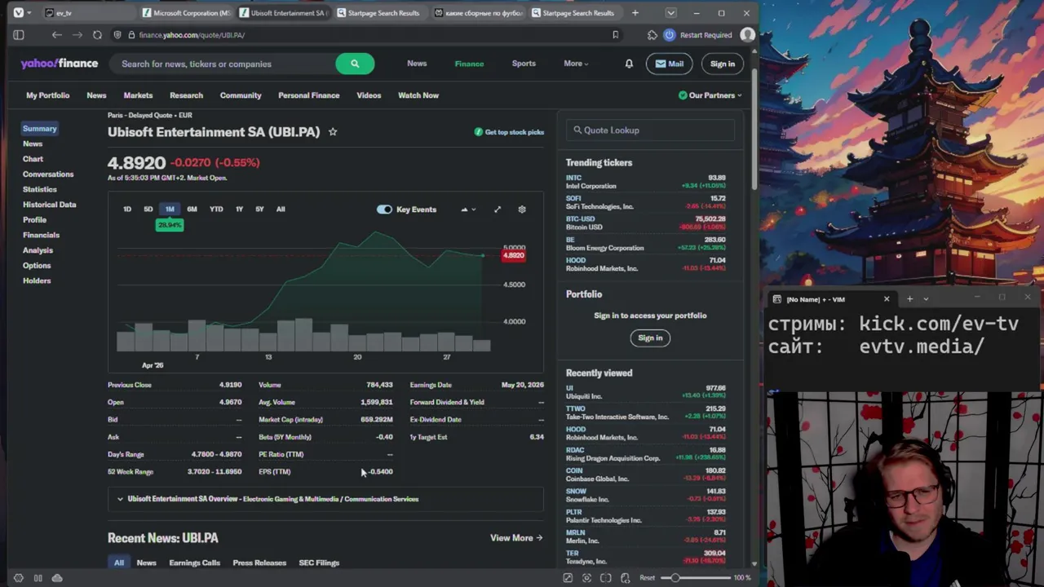Open the Research menu

pyautogui.click(x=186, y=95)
